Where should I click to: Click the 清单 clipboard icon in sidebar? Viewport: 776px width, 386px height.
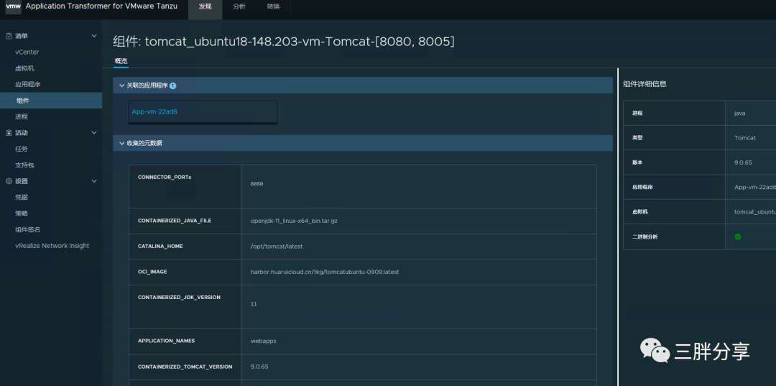click(9, 36)
